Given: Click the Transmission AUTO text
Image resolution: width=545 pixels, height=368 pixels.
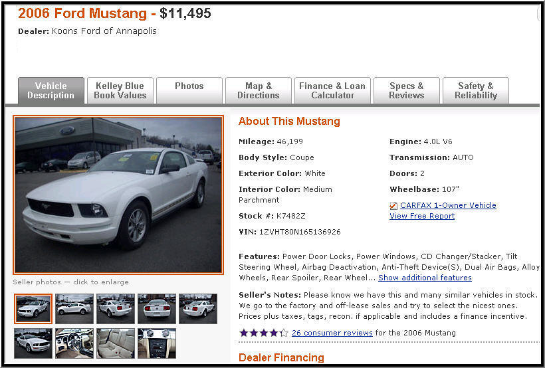Looking at the screenshot, I should (431, 158).
